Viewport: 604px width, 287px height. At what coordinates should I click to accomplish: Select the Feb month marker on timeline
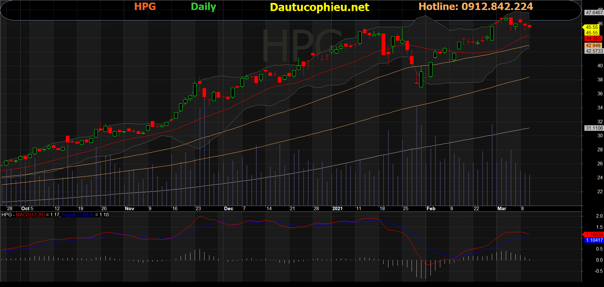tap(431, 209)
